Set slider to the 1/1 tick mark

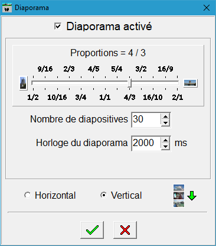105,83
